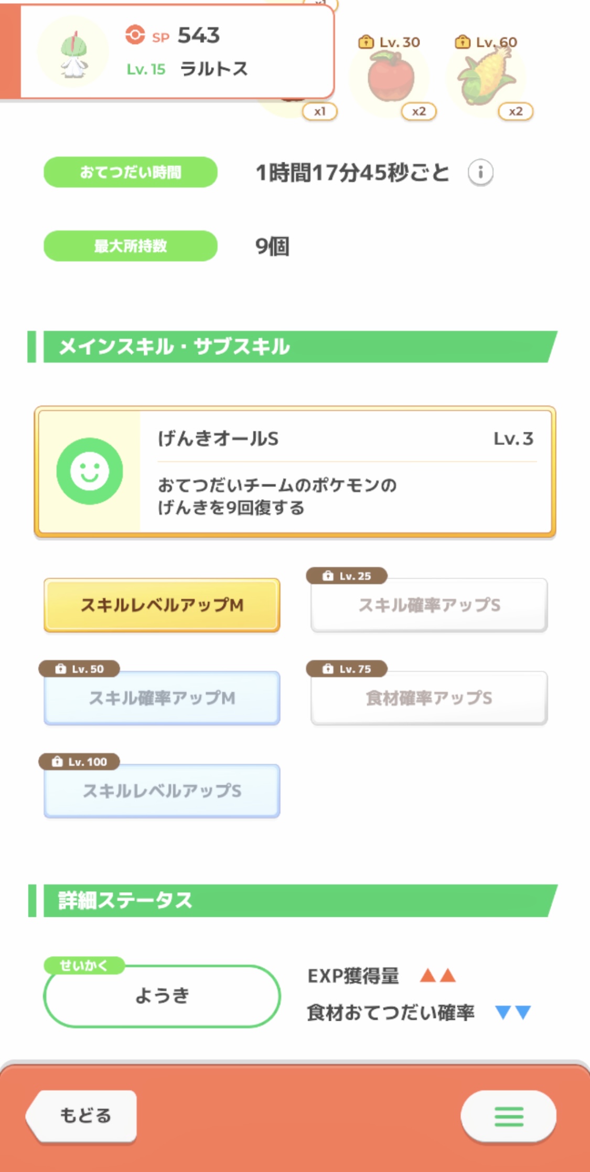The image size is (590, 1172).
Task: Tap the EXP獲得量 up arrows
Action: (438, 976)
